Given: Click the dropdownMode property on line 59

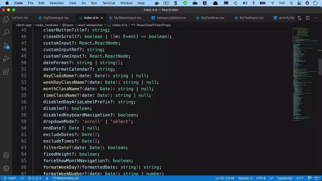Looking at the screenshot, I should 60,122.
